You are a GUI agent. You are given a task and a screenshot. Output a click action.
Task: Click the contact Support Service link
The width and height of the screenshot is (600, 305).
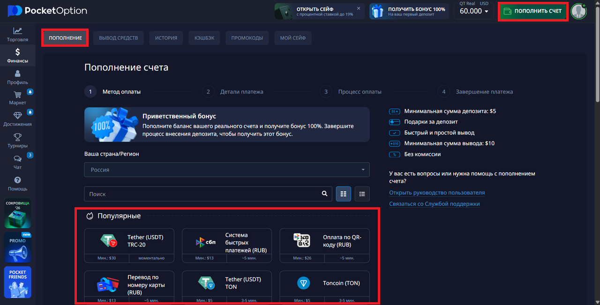point(435,204)
